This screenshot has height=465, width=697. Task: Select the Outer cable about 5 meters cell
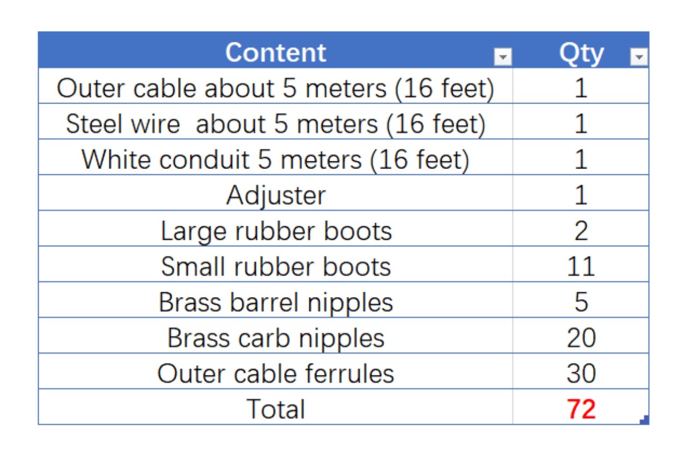point(275,88)
